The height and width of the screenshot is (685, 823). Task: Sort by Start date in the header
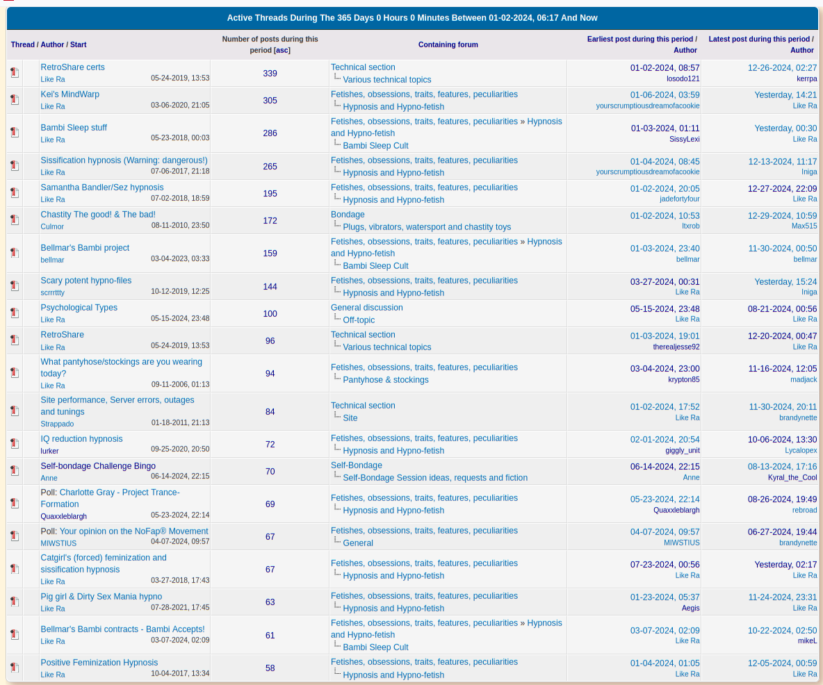(x=79, y=44)
